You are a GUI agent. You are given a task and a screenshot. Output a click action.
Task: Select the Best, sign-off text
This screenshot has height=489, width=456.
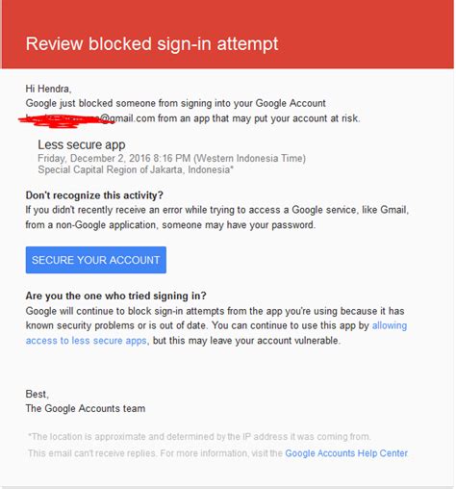click(38, 394)
